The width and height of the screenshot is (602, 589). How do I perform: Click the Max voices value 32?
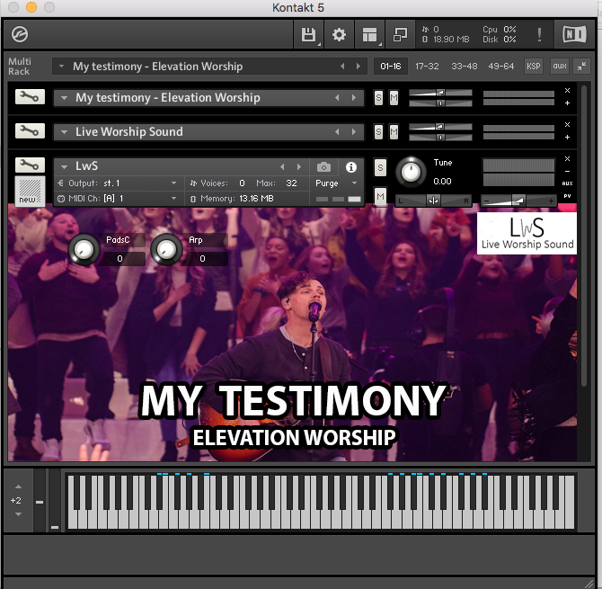[291, 183]
